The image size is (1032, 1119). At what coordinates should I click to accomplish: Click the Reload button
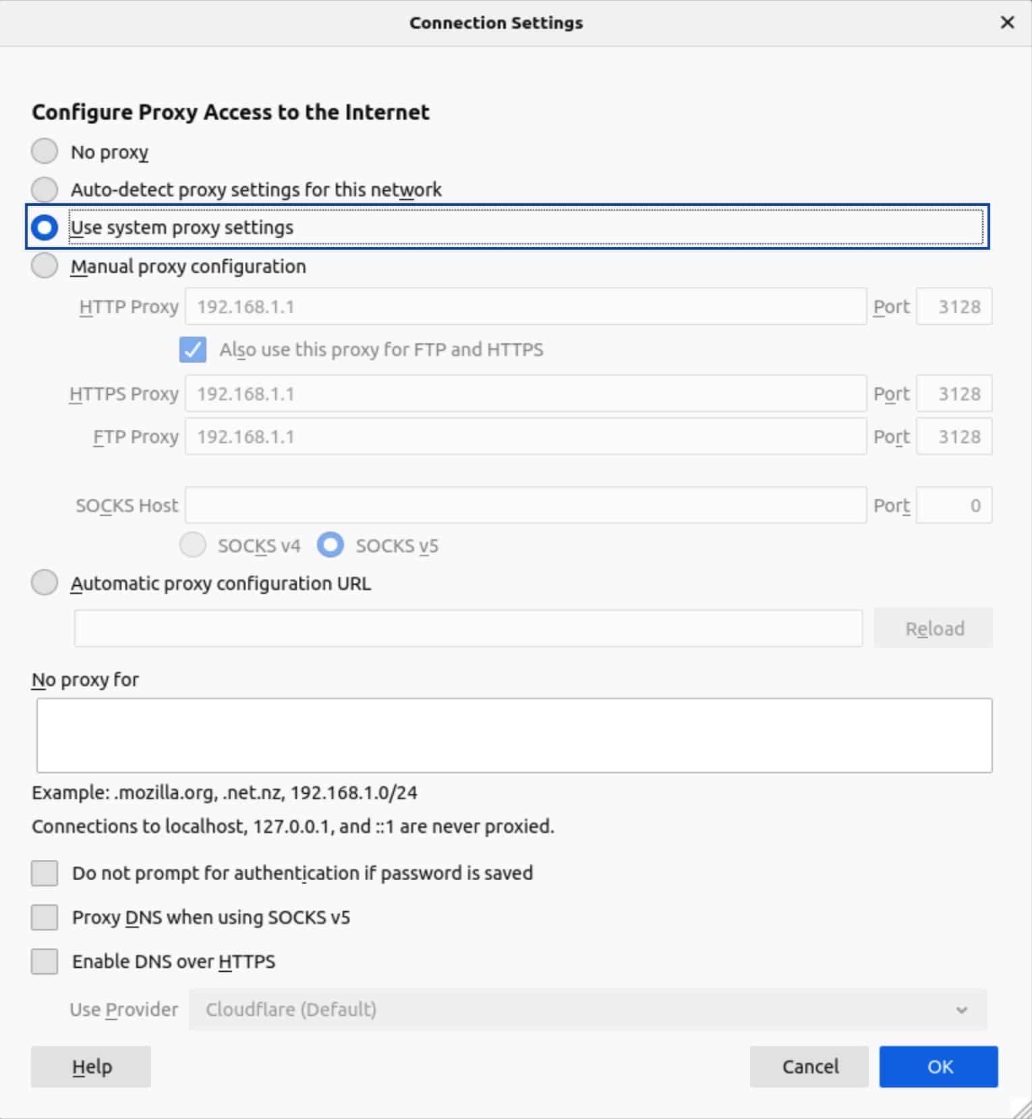coord(934,628)
